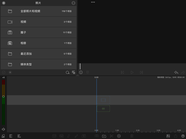
Task: Toggle track headers view
Action: [11, 136]
